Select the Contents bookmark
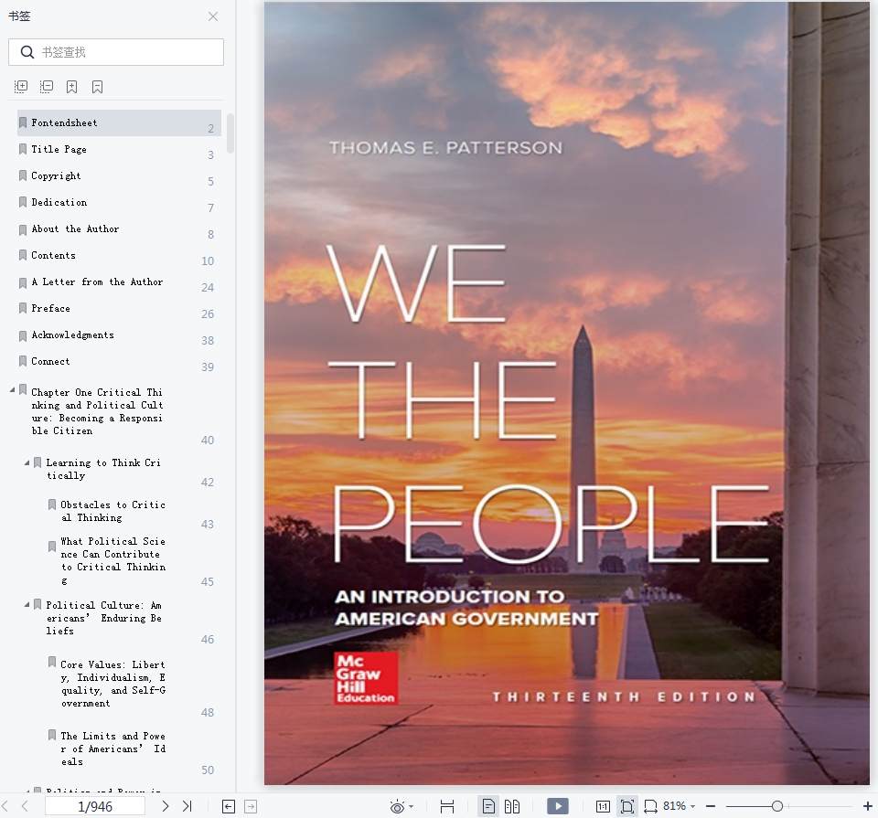 click(x=53, y=255)
